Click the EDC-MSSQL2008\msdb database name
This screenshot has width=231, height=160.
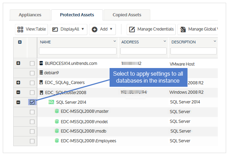pyautogui.click(x=83, y=131)
